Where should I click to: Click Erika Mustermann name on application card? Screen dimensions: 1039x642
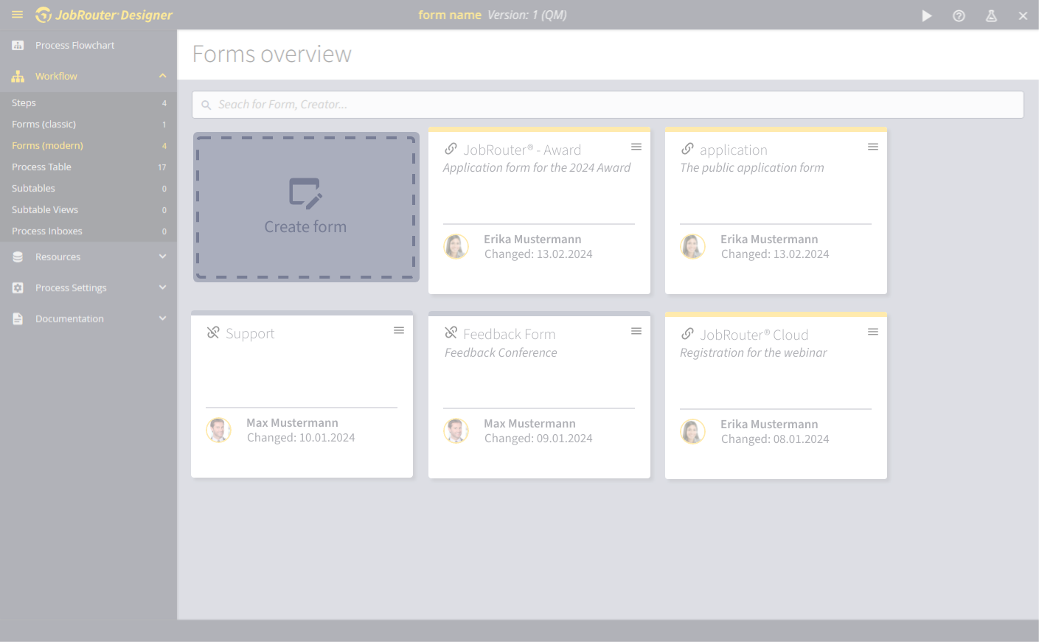click(769, 240)
